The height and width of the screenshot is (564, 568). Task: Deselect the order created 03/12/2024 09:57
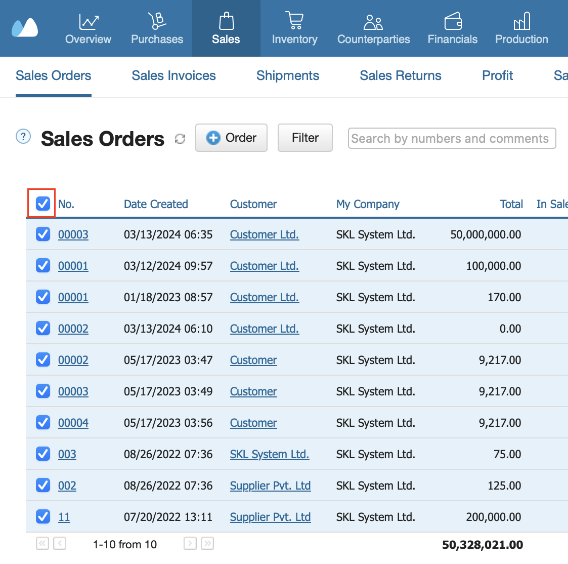[43, 265]
